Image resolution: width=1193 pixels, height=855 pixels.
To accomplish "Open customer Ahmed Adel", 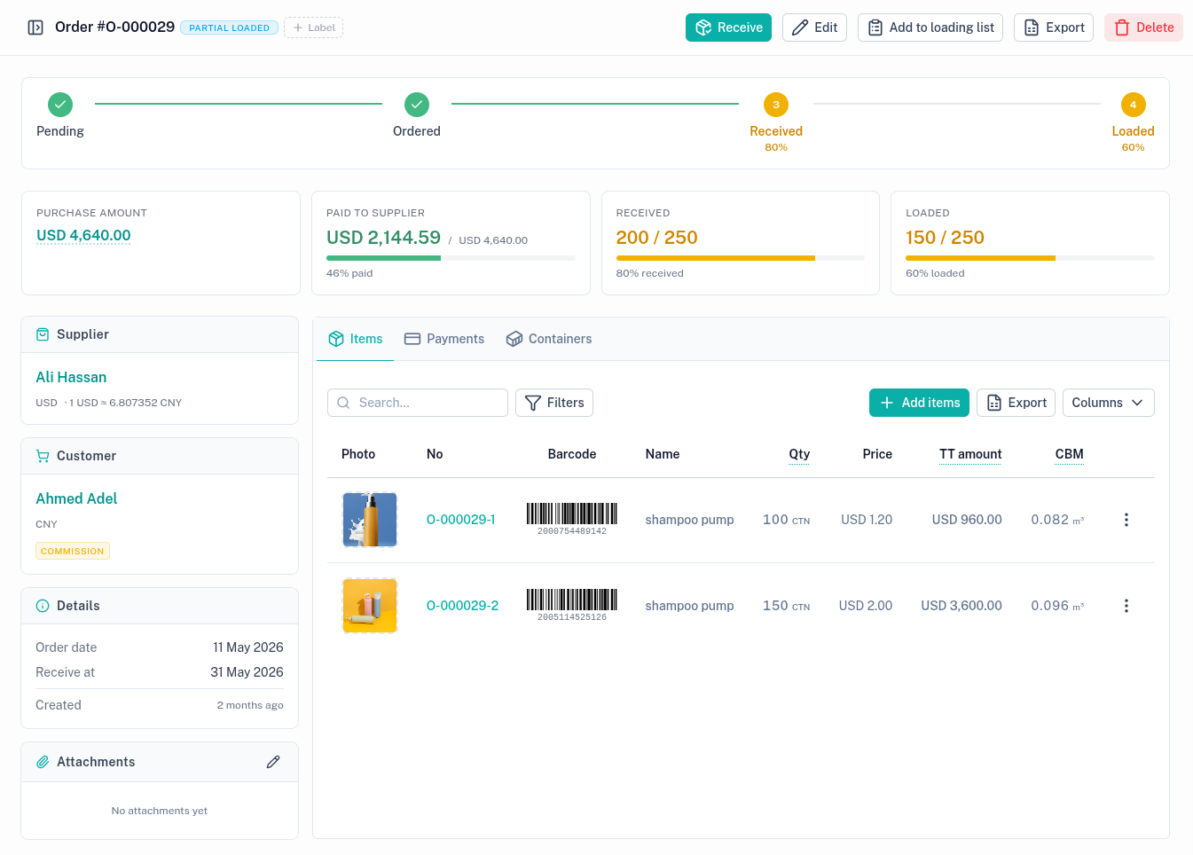I will 76,498.
